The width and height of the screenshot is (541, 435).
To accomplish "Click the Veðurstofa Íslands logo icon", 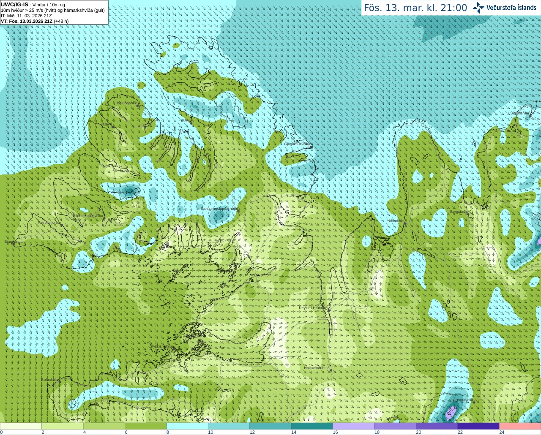I will [x=478, y=8].
